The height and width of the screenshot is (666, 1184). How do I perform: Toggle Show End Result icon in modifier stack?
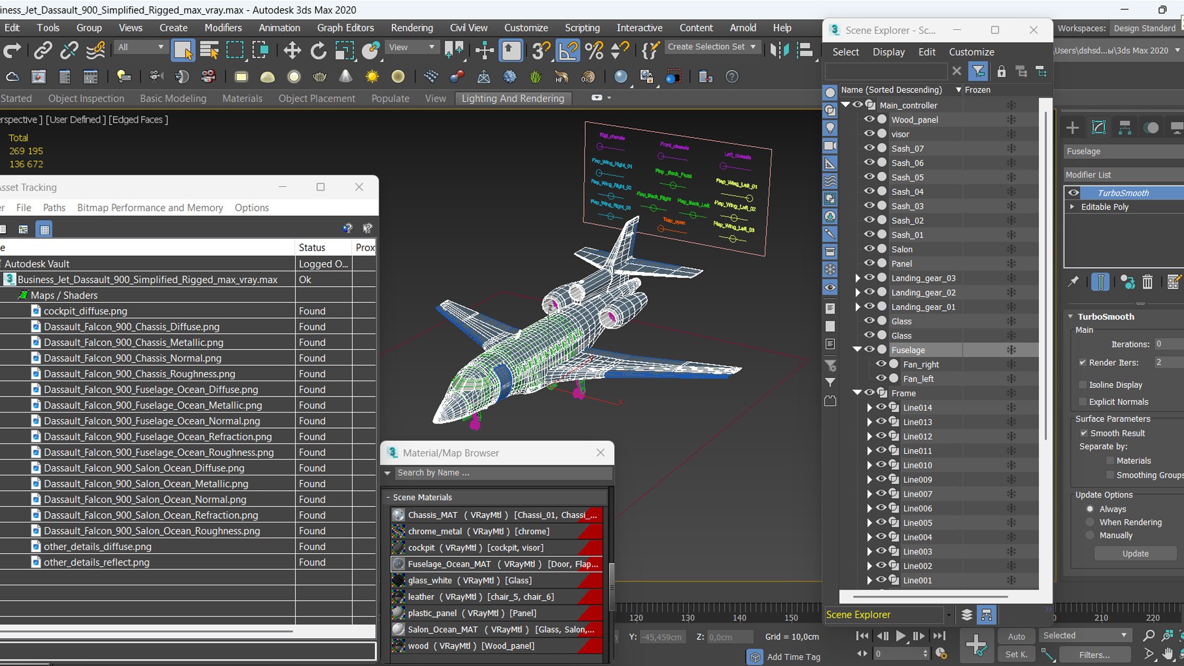1100,282
